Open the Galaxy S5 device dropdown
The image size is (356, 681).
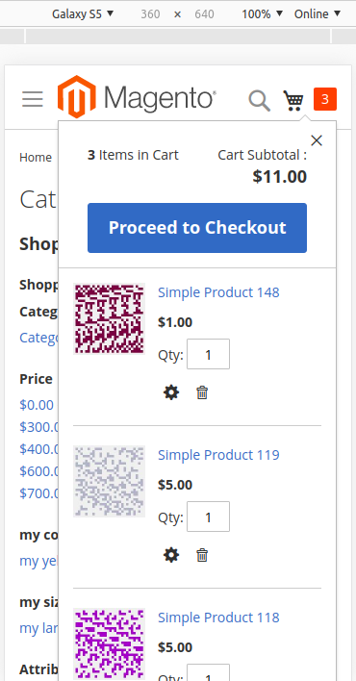[x=83, y=13]
